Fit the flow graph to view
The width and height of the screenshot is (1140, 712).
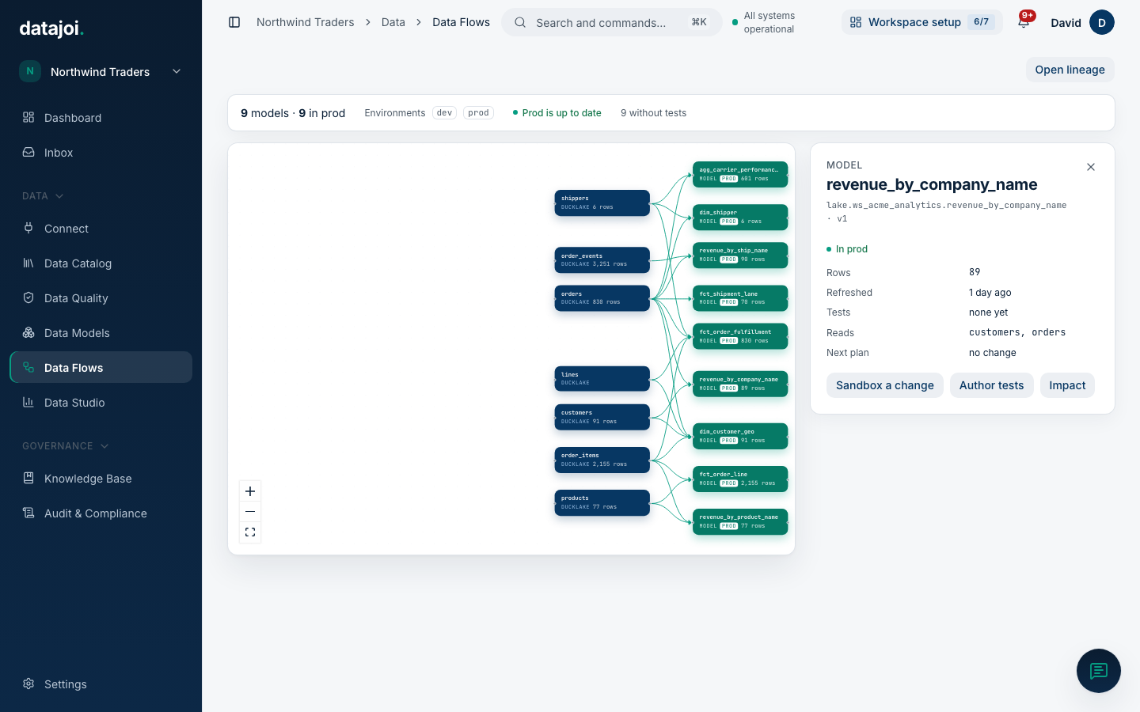(x=250, y=532)
